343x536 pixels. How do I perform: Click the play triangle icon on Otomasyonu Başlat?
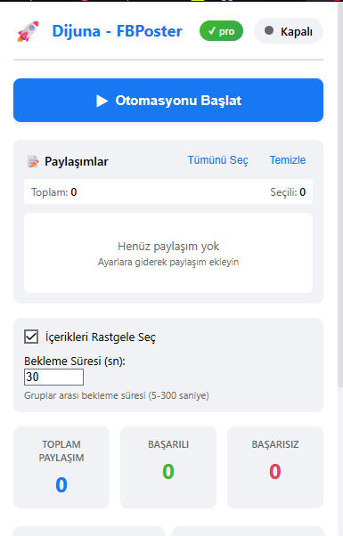(102, 101)
